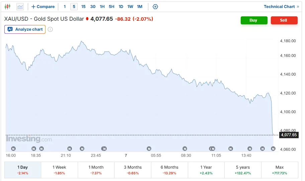This screenshot has height=181, width=305.
Task: Select the 1W interval
Action: 130,7
